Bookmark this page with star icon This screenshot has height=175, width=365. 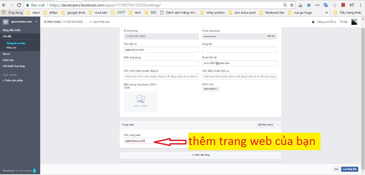(292, 5)
